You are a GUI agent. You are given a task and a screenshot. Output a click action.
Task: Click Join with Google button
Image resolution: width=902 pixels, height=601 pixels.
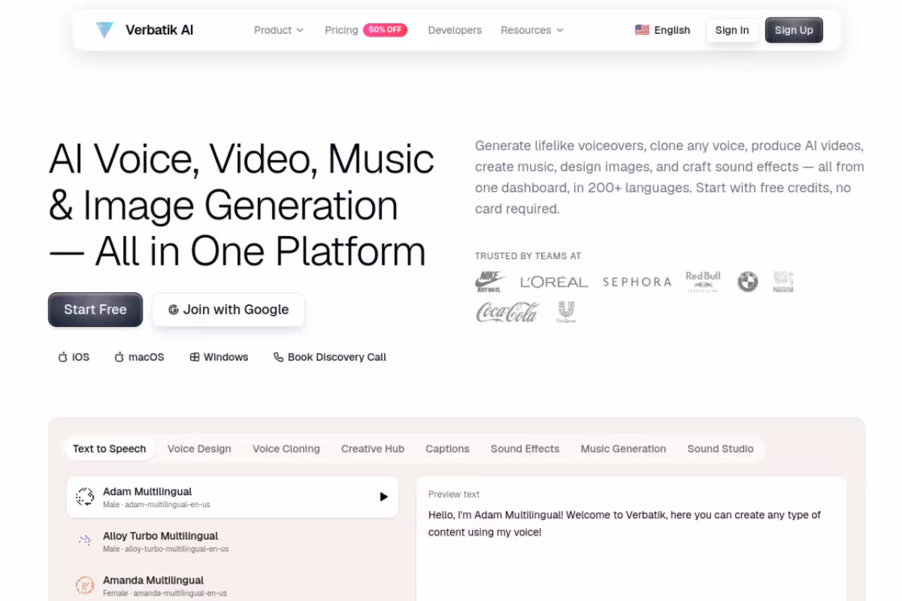229,310
